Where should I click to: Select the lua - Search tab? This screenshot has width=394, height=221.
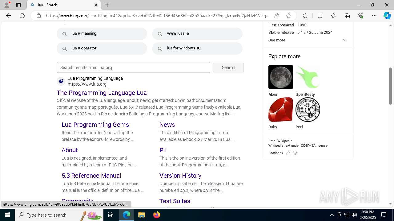tap(64, 5)
